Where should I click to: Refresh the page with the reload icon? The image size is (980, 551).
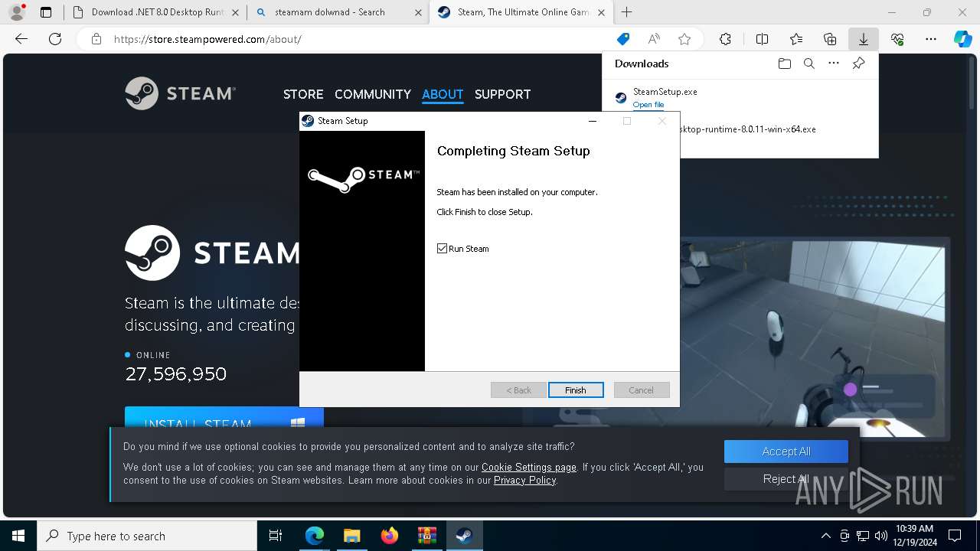point(55,39)
